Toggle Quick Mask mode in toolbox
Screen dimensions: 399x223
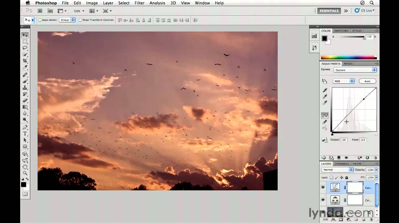pos(25,194)
